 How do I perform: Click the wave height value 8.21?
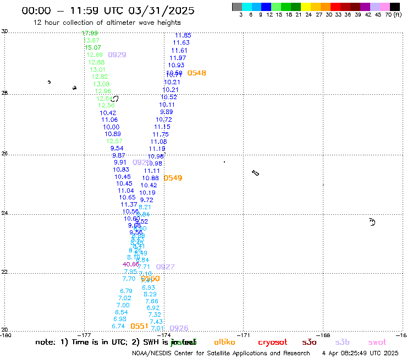(145, 207)
